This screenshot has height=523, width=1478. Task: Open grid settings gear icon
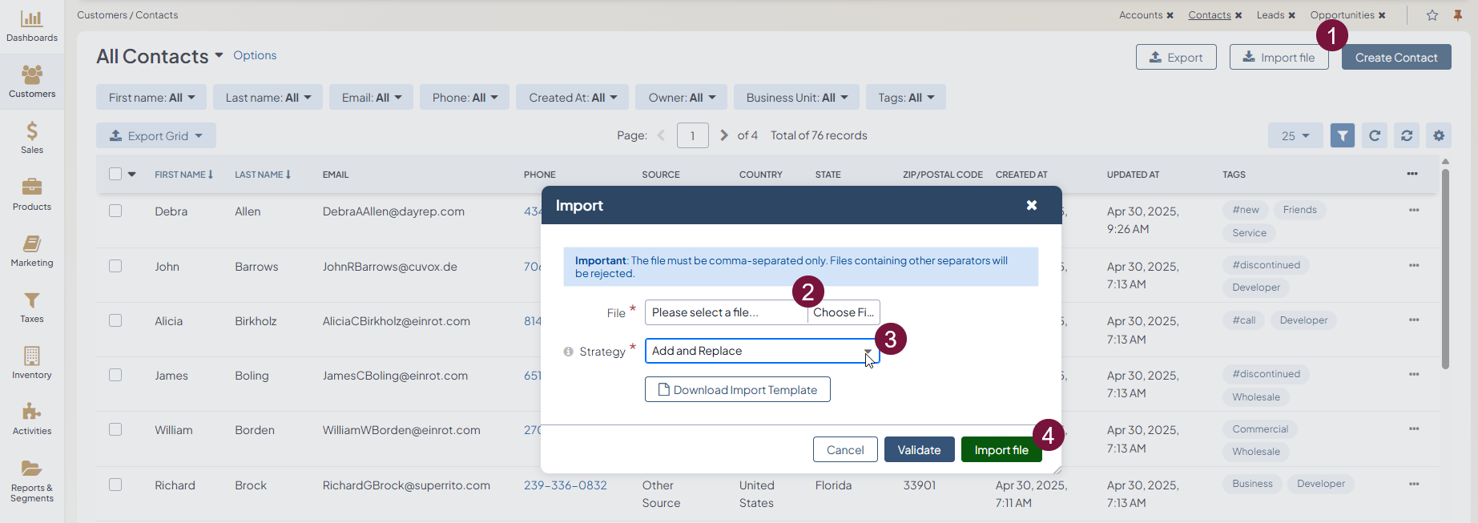click(x=1439, y=135)
